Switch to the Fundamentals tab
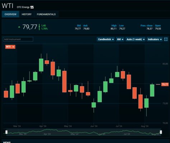The width and height of the screenshot is (170, 143). tap(46, 14)
